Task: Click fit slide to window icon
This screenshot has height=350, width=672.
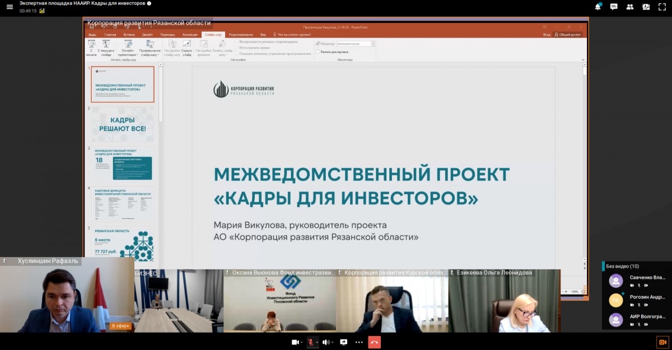Action: tap(584, 291)
